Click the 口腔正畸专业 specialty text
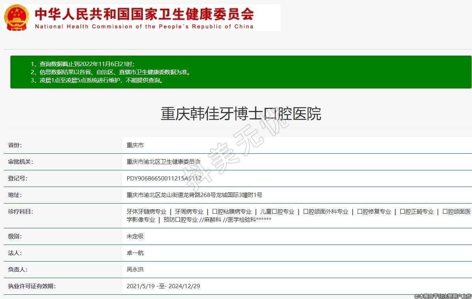472x299 pixels. pyautogui.click(x=416, y=212)
